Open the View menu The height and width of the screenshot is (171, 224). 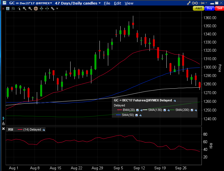pos(129,3)
